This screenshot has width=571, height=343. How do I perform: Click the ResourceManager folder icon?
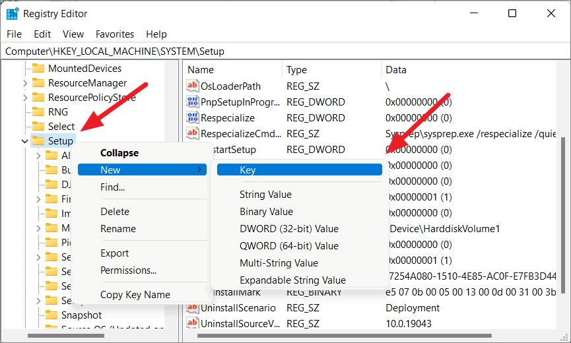tap(38, 83)
